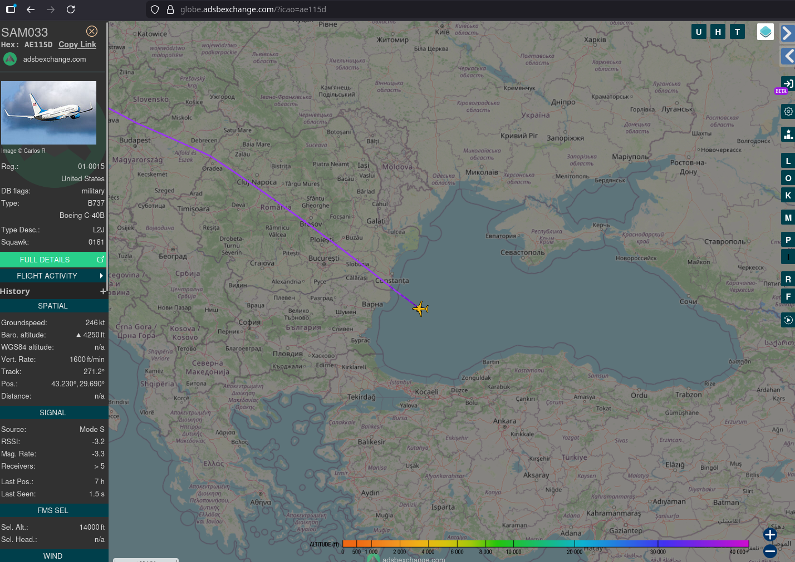Viewport: 795px width, 562px height.
Task: Click the Squawk value 0161
Action: [96, 242]
